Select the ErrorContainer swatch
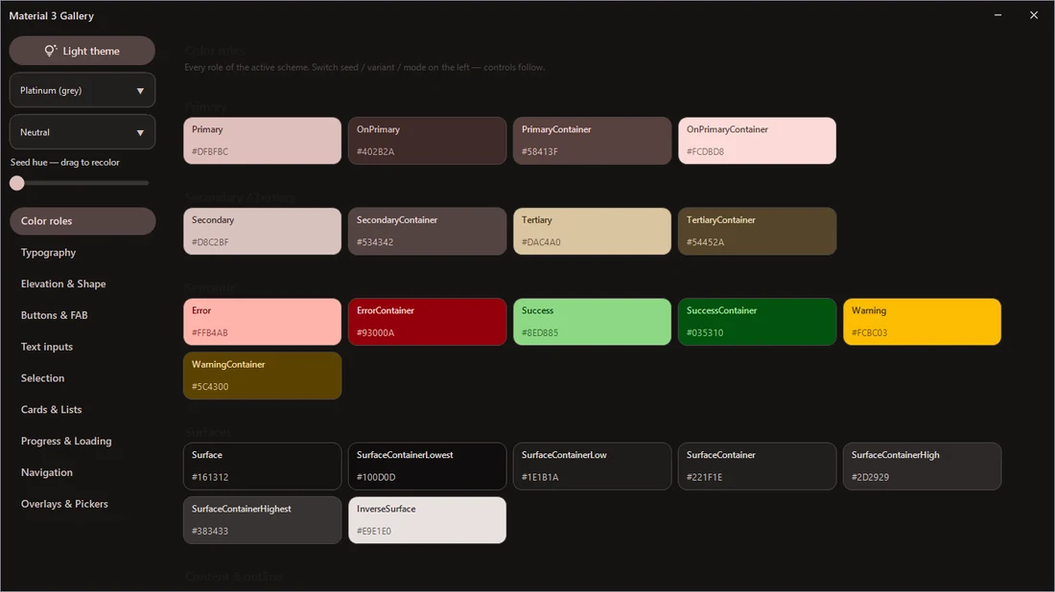 427,322
